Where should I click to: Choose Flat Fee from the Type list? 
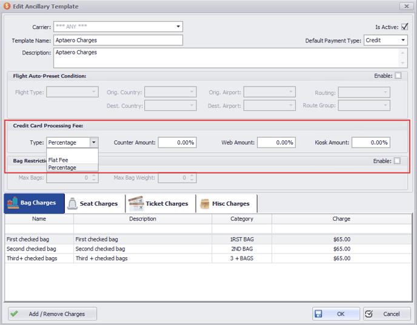tap(72, 160)
